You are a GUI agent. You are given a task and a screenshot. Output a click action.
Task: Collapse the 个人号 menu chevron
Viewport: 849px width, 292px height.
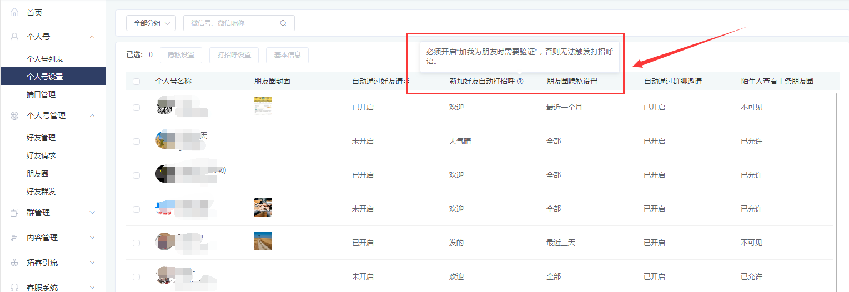92,37
